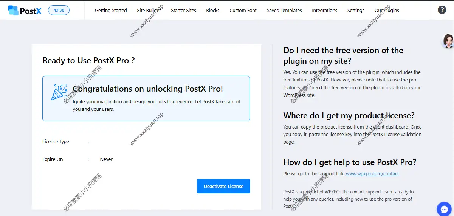Open Custom Font settings

pos(243,11)
